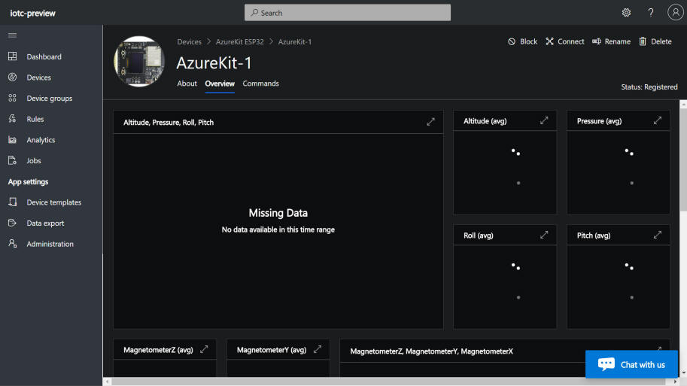Viewport: 687px width, 386px height.
Task: Open Device groups menu item
Action: coord(50,98)
